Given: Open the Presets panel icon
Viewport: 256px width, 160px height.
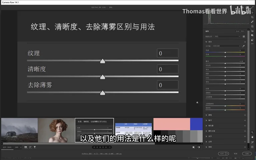Looking at the screenshot, I should coord(252,40).
